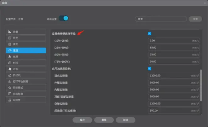Open the 材料 (Material) sidebar icon
The image size is (208, 127).
click(x=10, y=63)
